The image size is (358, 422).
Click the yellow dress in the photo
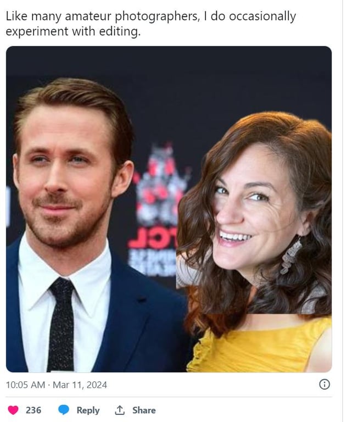tap(258, 346)
